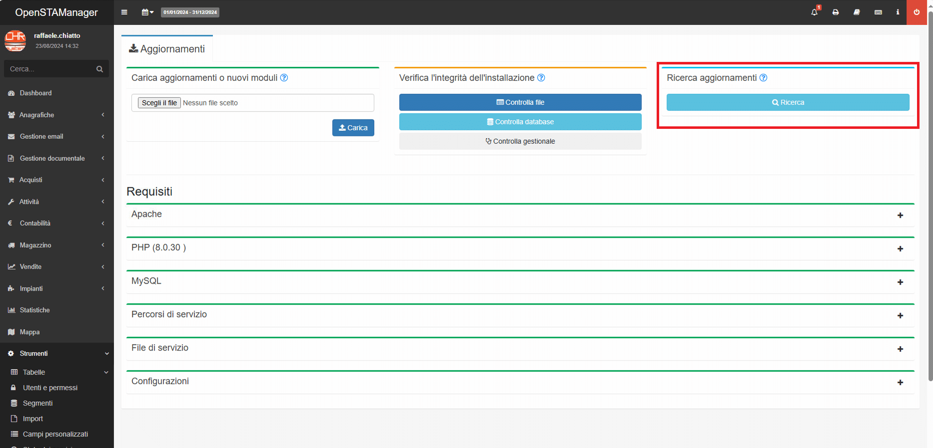This screenshot has width=933, height=448.
Task: Click the print icon in top bar
Action: tap(836, 12)
